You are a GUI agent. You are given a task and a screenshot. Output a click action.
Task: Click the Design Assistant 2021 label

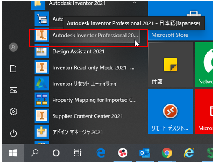[78, 52]
